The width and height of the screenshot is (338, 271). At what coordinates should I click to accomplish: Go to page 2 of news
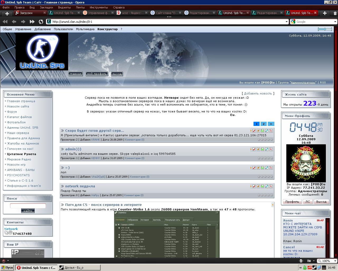(264, 124)
